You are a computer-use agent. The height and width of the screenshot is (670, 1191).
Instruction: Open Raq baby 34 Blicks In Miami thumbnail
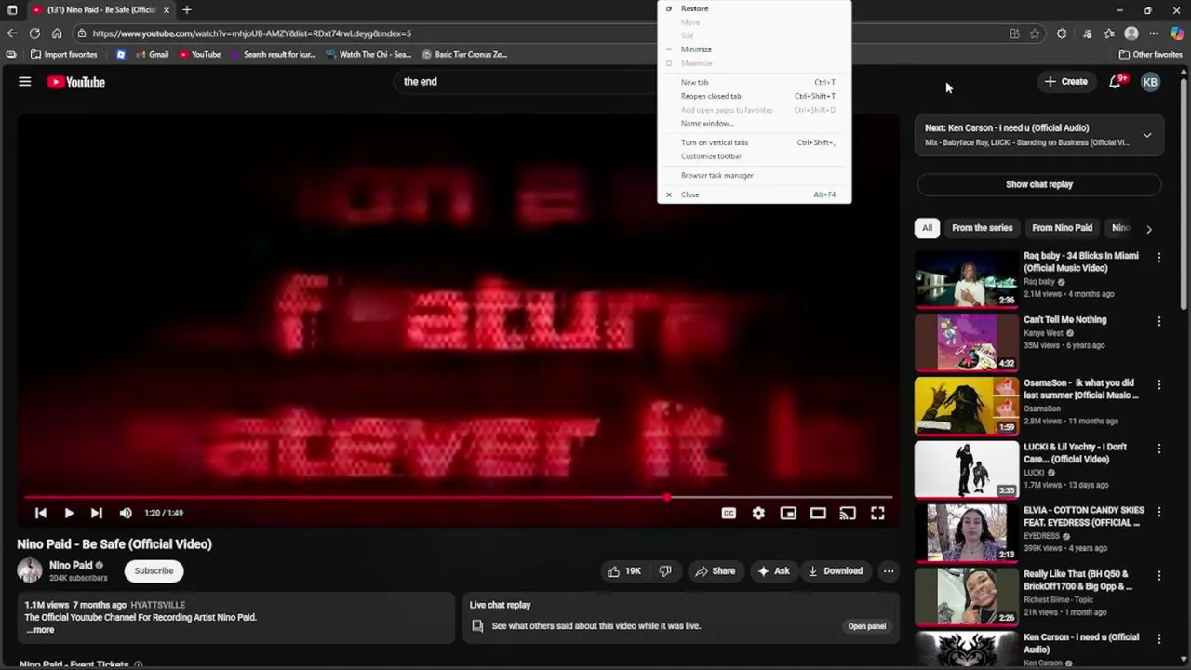pos(967,278)
